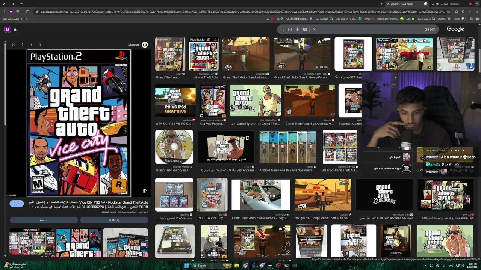Open the Microless source site link

click(x=134, y=45)
